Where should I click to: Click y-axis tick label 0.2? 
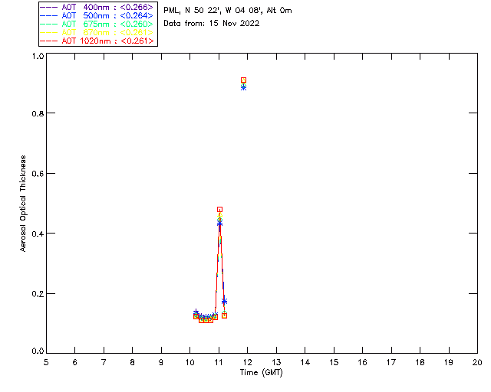point(38,294)
